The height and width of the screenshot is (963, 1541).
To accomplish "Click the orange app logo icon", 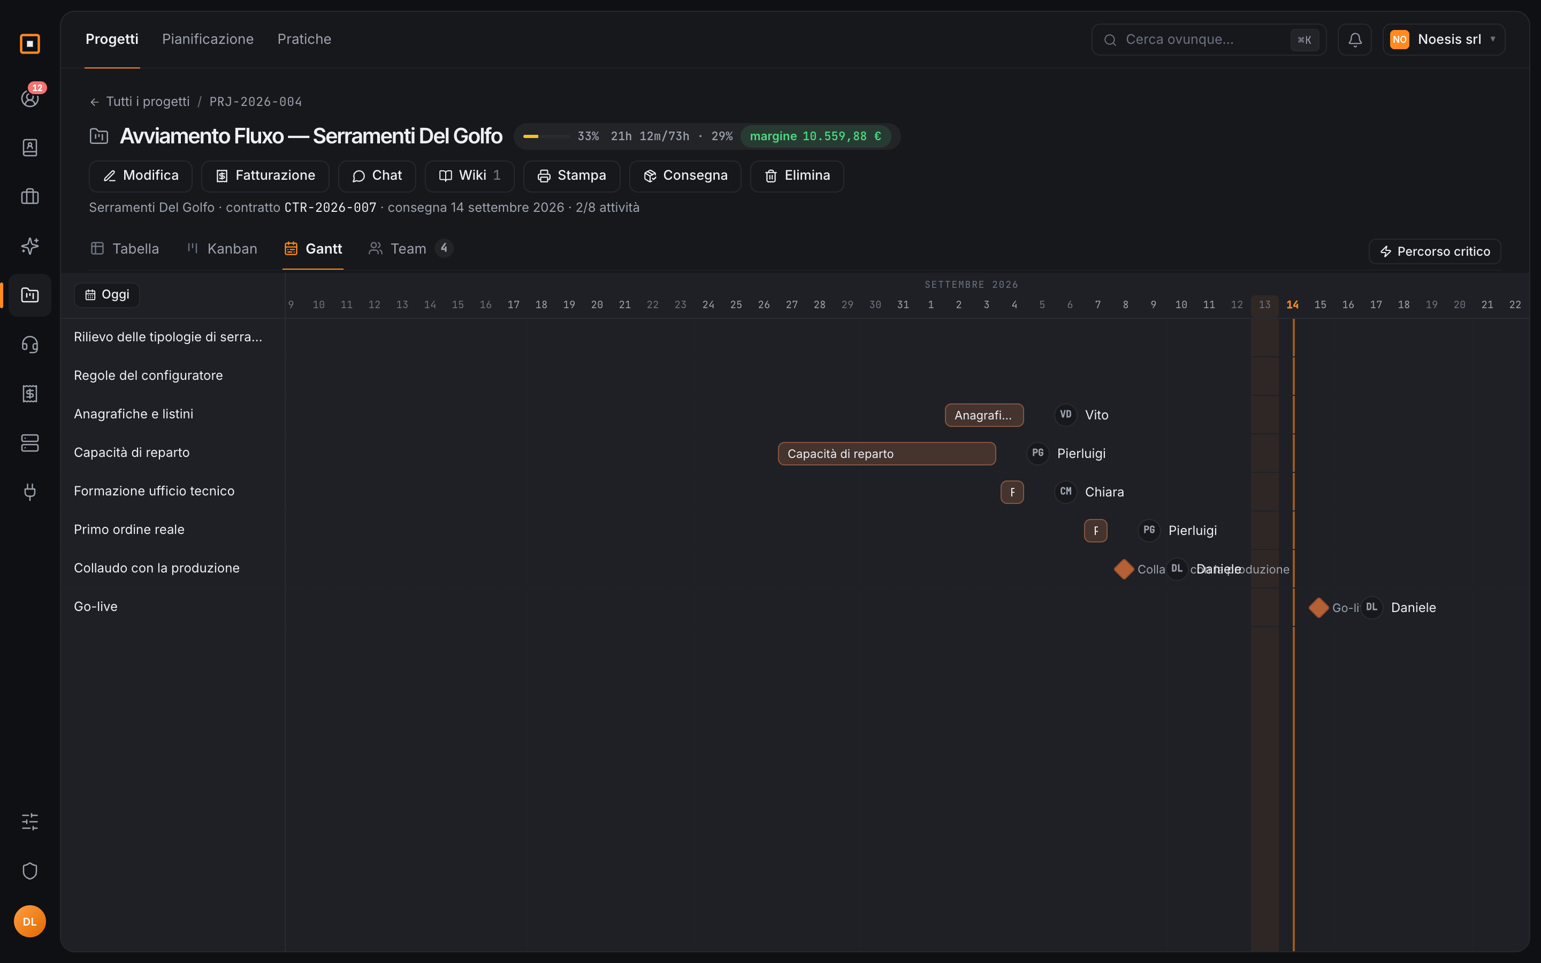I will click(x=30, y=43).
